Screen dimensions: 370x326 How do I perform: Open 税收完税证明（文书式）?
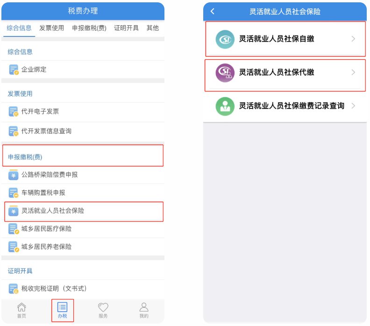coord(83,289)
